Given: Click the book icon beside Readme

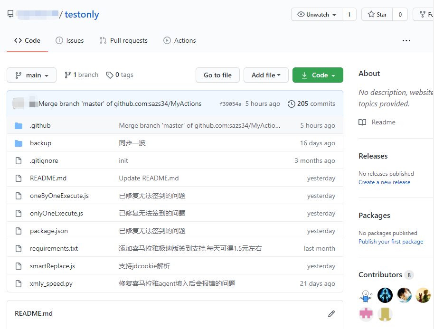Looking at the screenshot, I should [362, 122].
